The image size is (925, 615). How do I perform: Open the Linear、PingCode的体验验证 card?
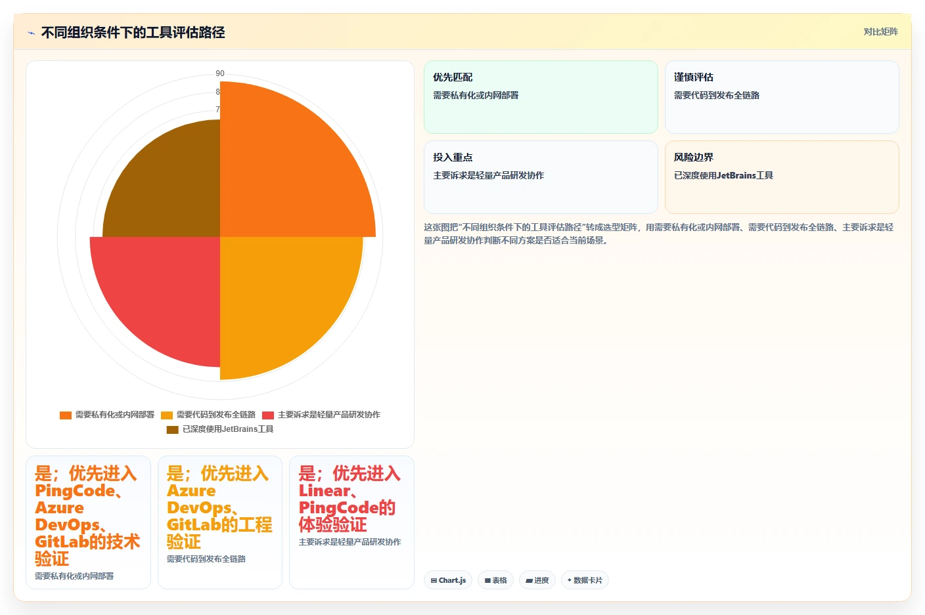(x=351, y=522)
